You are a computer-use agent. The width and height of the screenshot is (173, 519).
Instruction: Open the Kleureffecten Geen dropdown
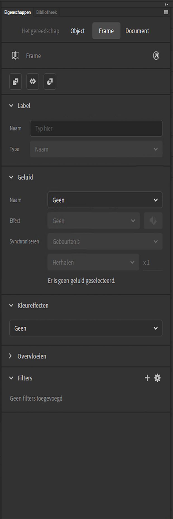86,328
